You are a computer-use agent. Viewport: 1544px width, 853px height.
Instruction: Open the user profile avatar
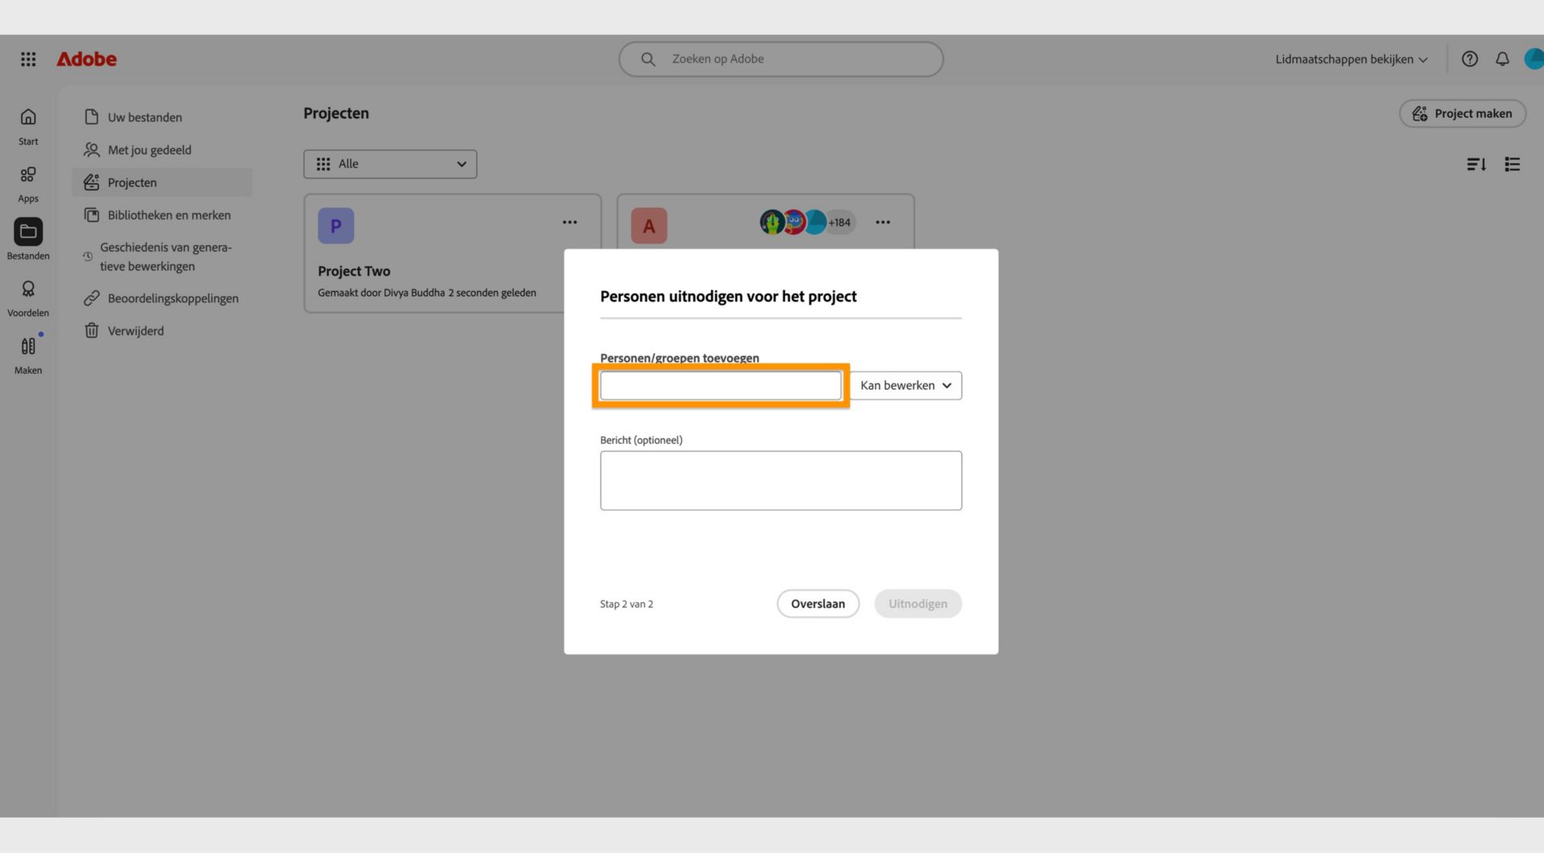pos(1534,59)
